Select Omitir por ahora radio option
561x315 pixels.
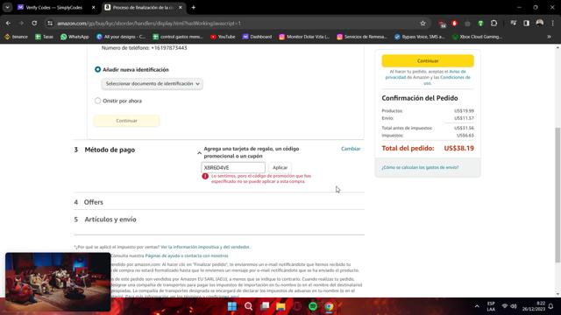(x=97, y=101)
